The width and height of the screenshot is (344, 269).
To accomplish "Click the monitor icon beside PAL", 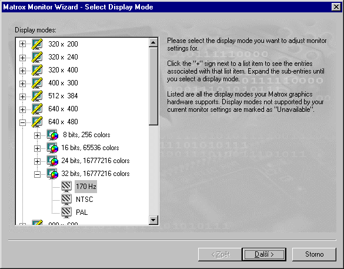I will 66,212.
